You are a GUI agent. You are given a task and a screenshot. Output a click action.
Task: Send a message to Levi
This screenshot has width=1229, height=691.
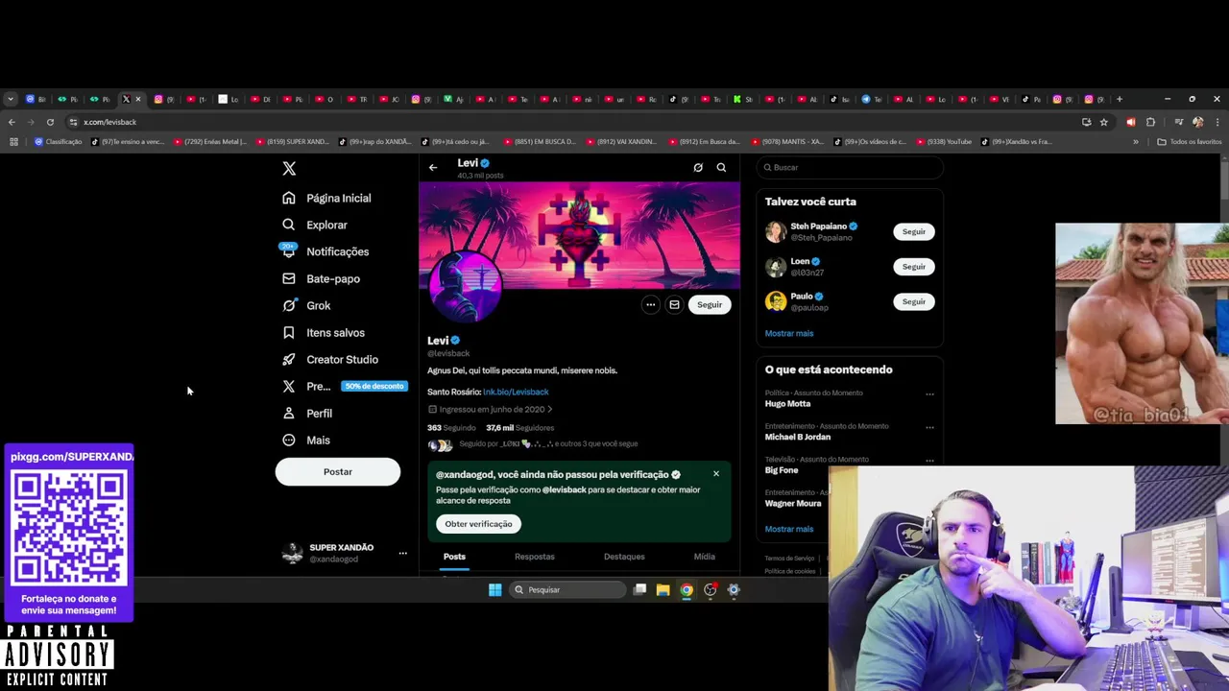point(674,304)
